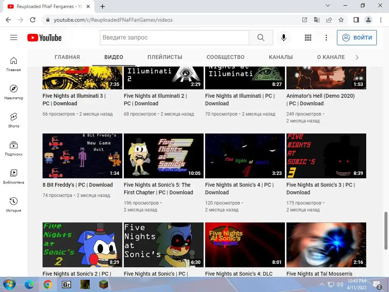Click Five Nights at Sonic's 3 red thumbnail
The width and height of the screenshot is (389, 292).
point(326,156)
